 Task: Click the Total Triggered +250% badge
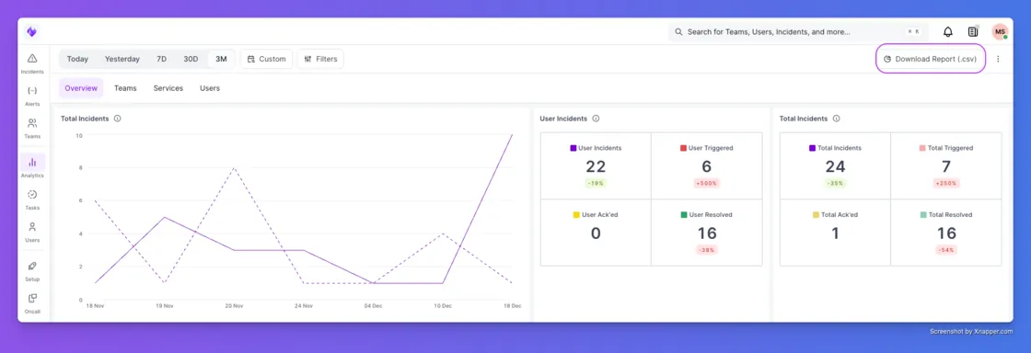946,184
